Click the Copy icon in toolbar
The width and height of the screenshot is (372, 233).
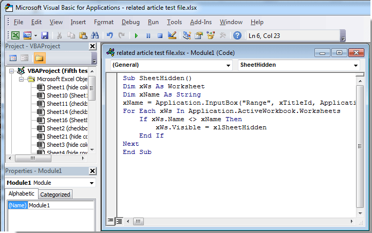pyautogui.click(x=71, y=35)
